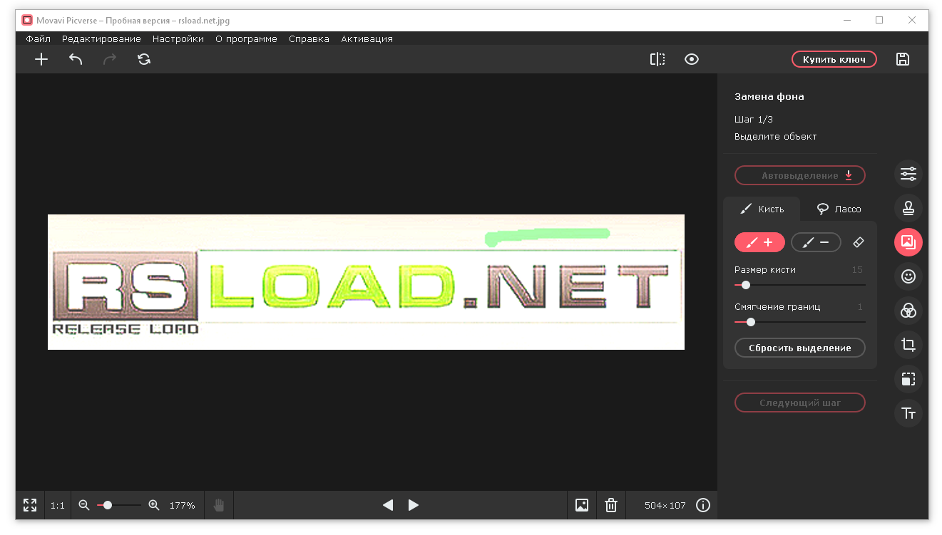Open the Редактирование menu
This screenshot has width=942, height=535.
101,39
